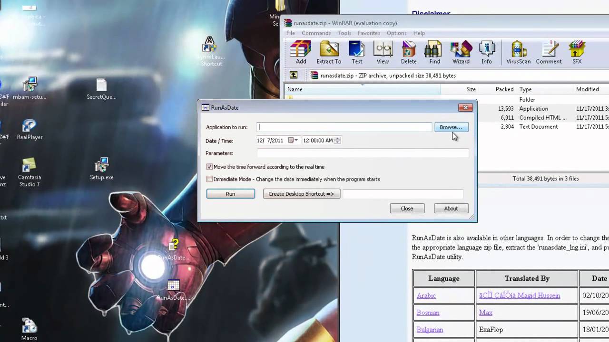Run the Test archive tool in WinRAR
The image size is (609, 342).
tap(357, 52)
